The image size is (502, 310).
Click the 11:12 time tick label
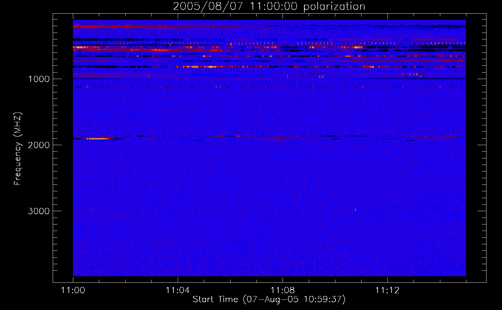(x=388, y=290)
